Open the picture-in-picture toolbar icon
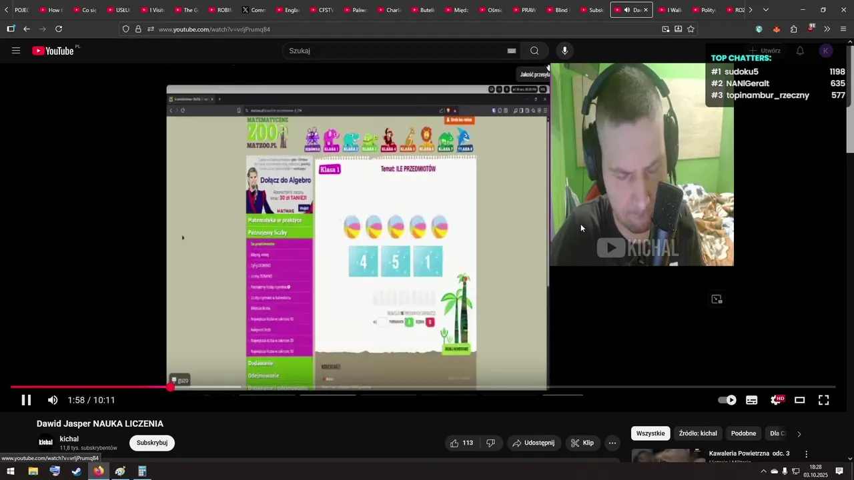The height and width of the screenshot is (480, 854). coord(665,29)
